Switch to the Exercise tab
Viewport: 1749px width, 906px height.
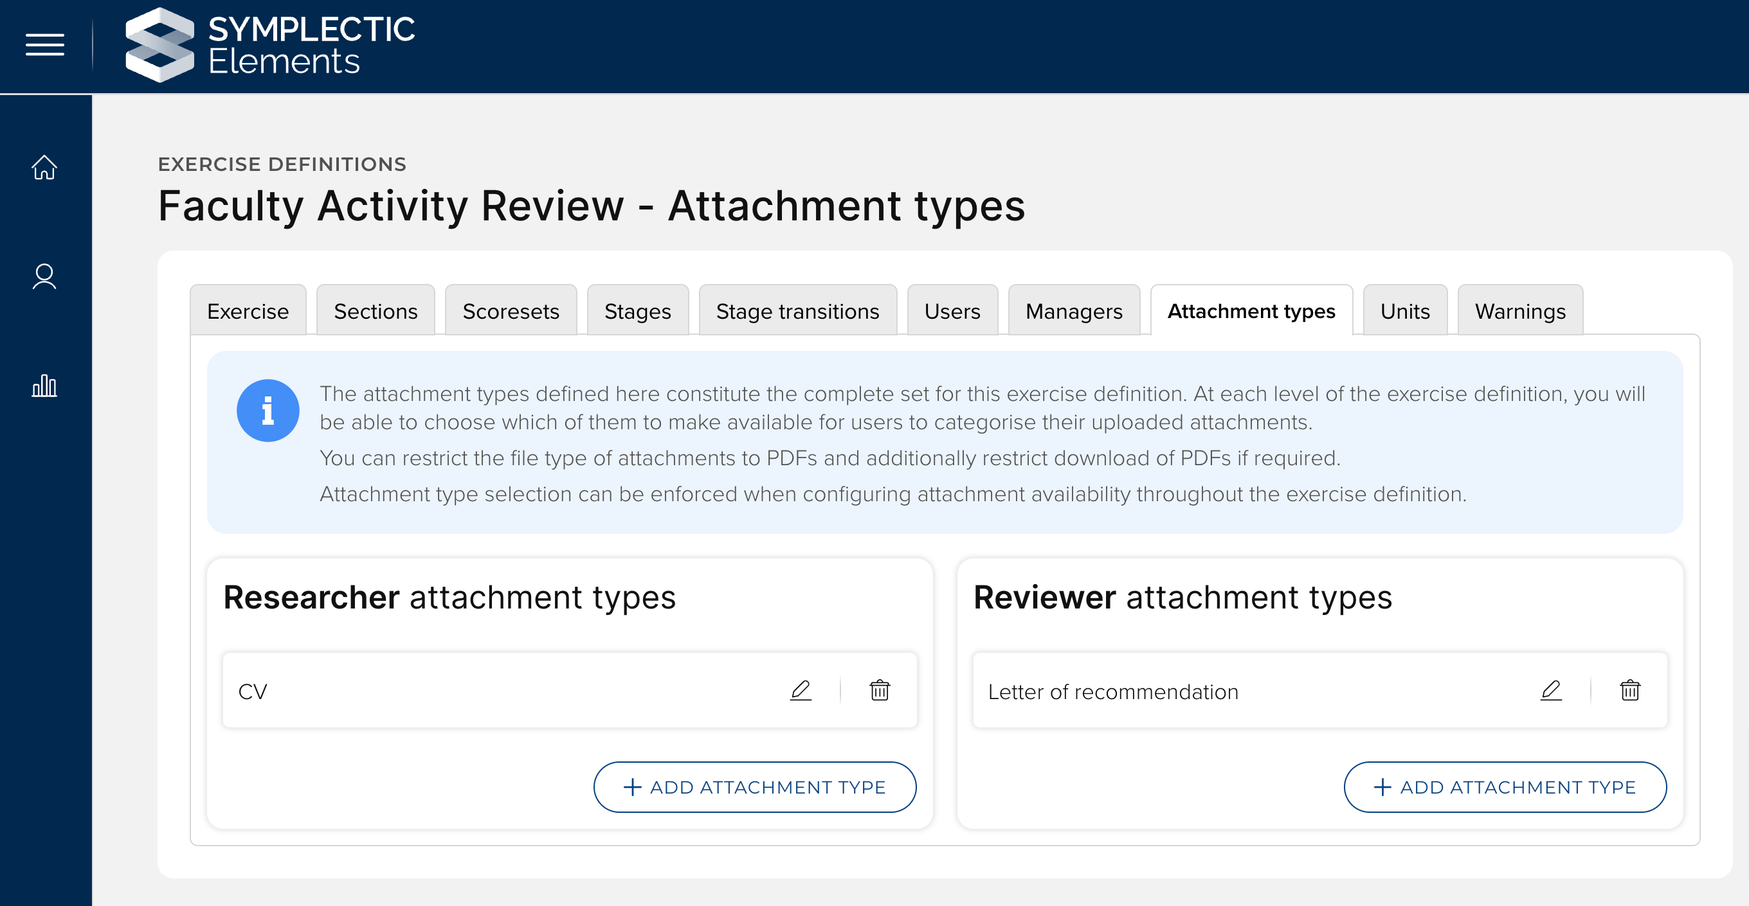(248, 311)
